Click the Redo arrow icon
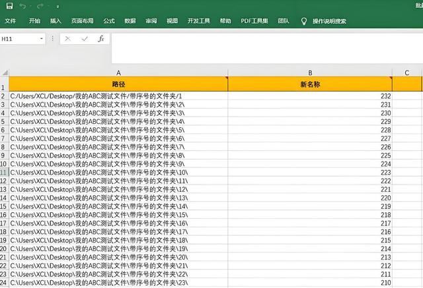 point(40,6)
